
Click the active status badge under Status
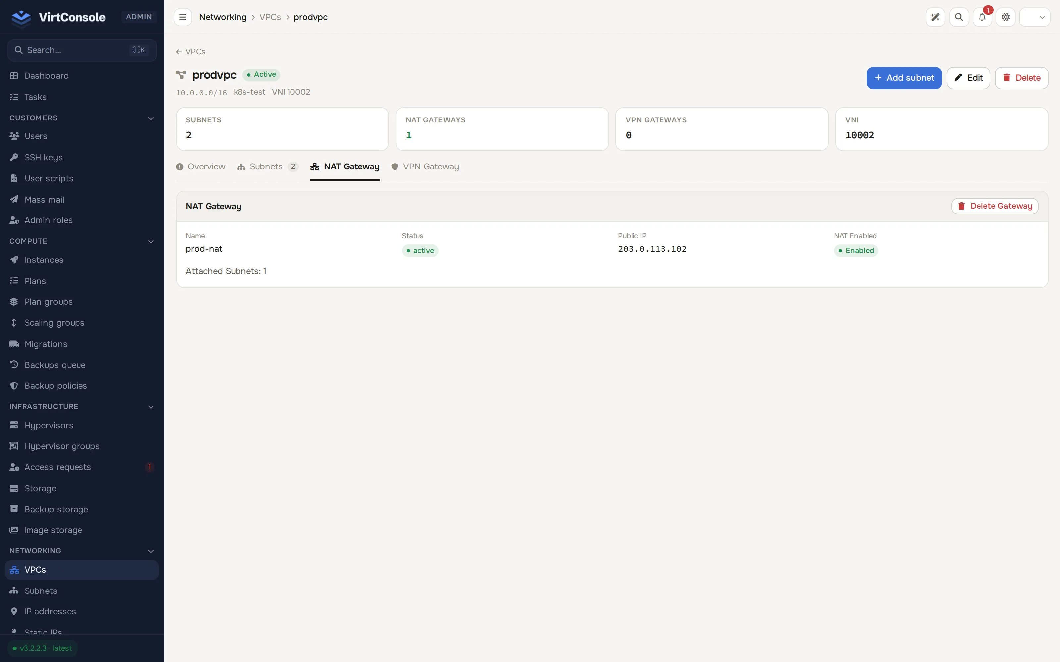(420, 251)
